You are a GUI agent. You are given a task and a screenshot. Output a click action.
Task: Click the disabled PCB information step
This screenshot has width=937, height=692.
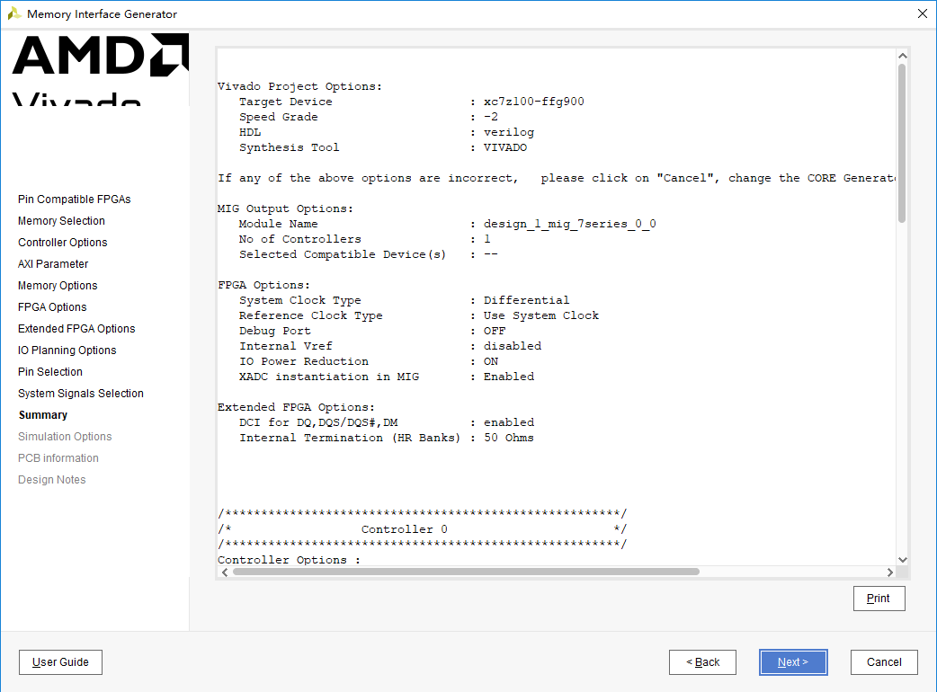58,458
